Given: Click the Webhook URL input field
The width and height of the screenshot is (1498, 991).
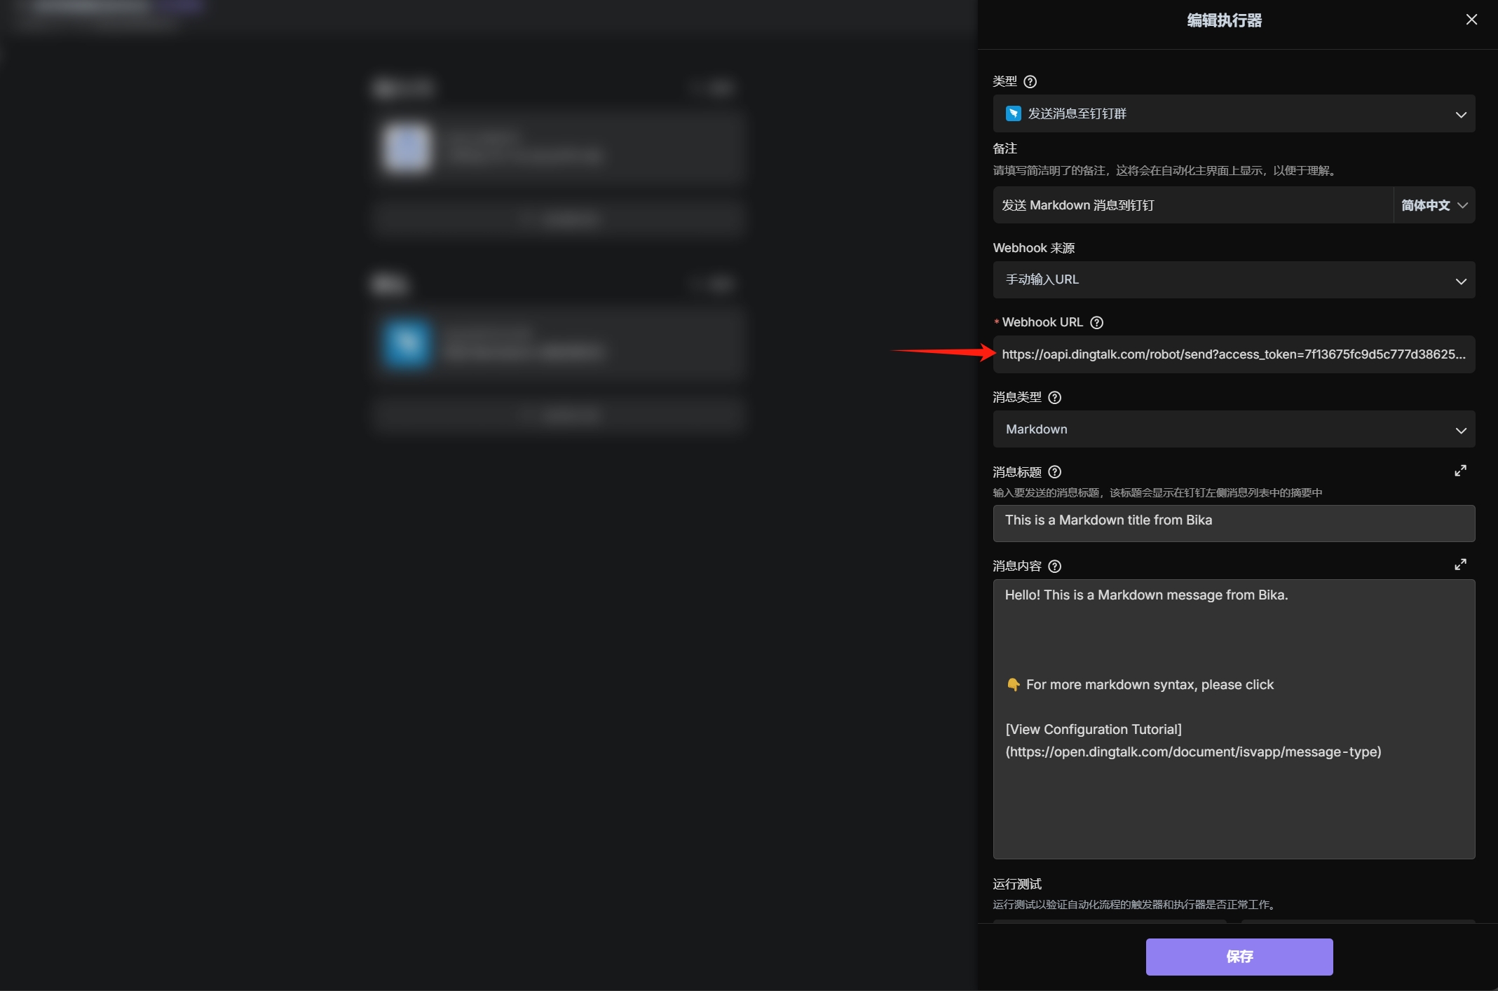Looking at the screenshot, I should click(1234, 354).
